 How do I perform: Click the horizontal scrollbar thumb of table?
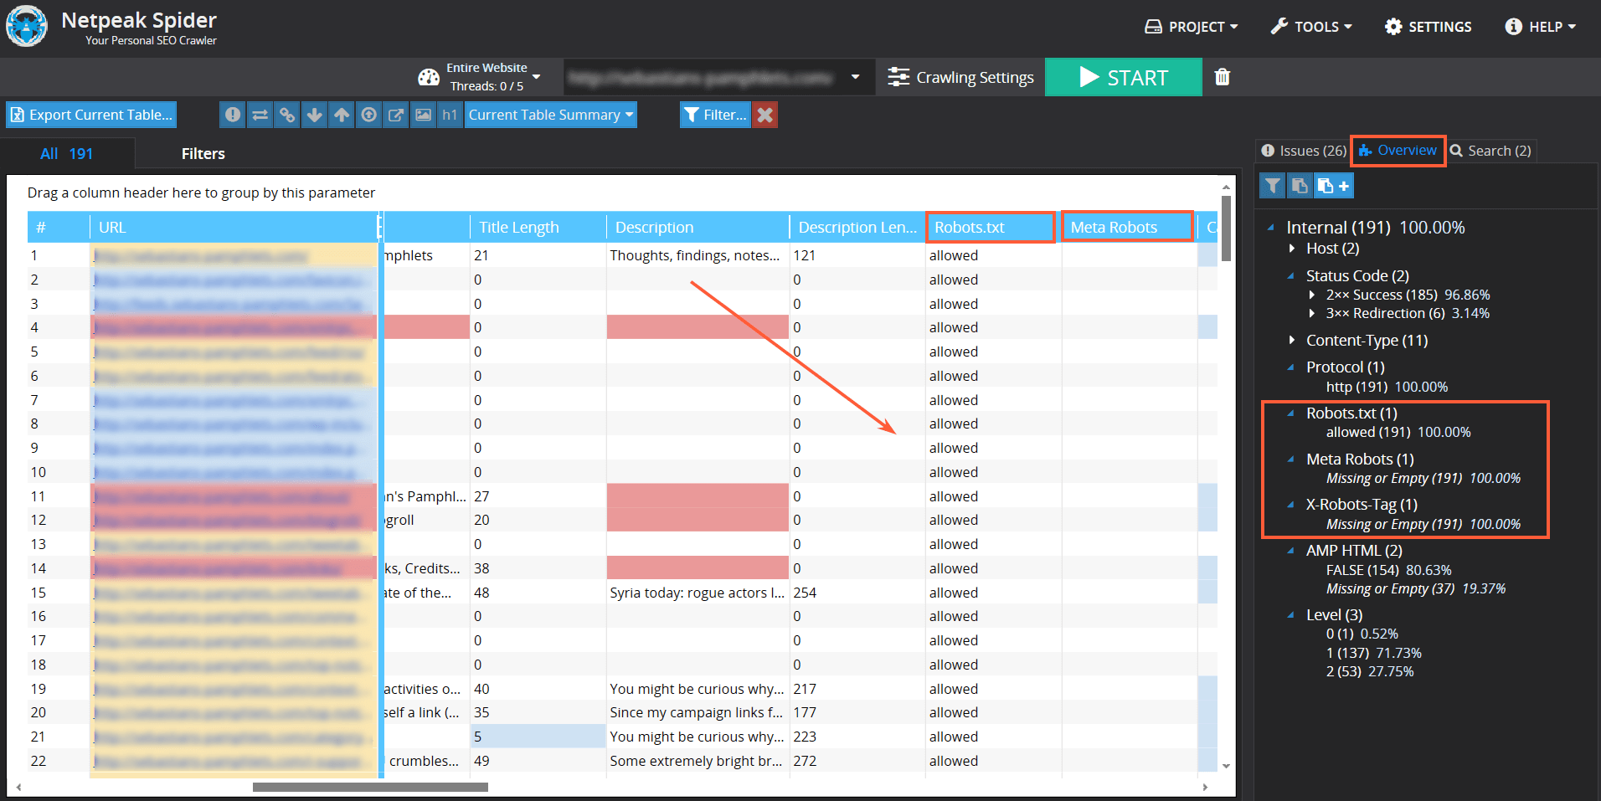(370, 787)
